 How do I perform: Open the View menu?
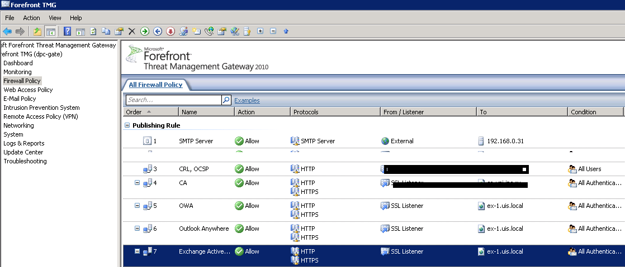[x=55, y=18]
